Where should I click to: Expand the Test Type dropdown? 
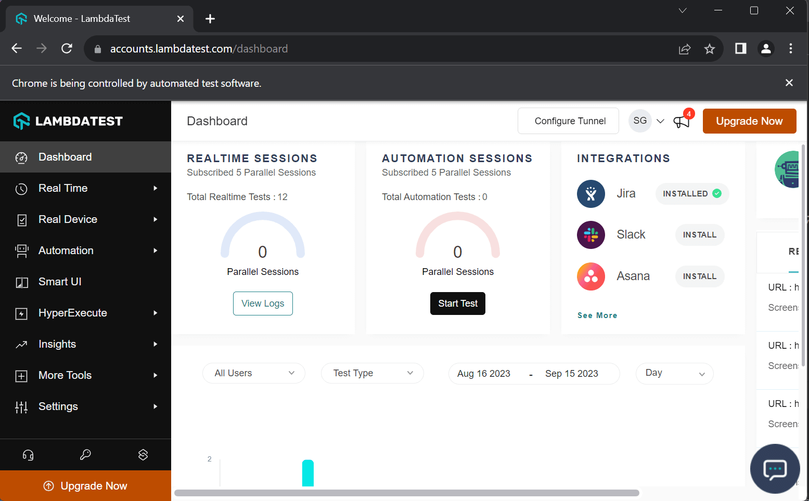[373, 373]
